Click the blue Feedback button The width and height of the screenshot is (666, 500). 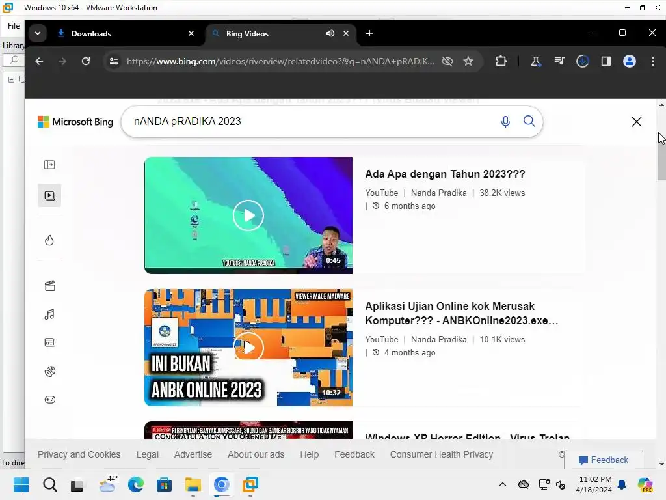coord(603,460)
